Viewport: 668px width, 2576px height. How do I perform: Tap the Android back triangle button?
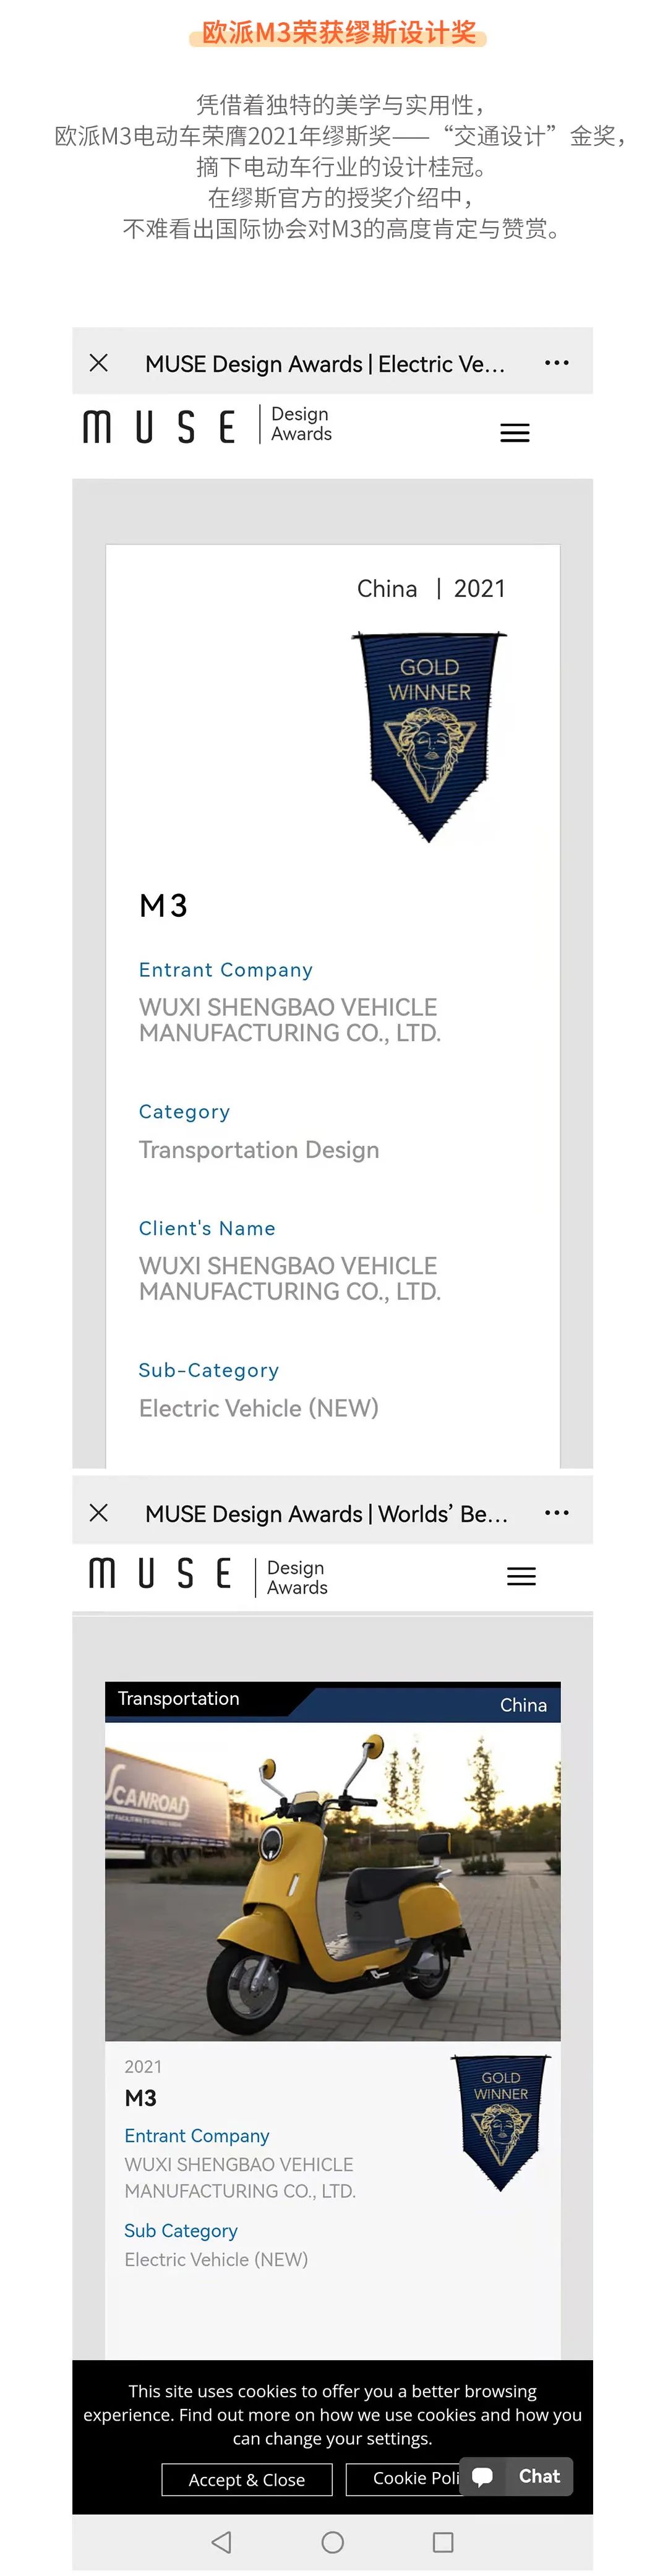[x=222, y=2541]
